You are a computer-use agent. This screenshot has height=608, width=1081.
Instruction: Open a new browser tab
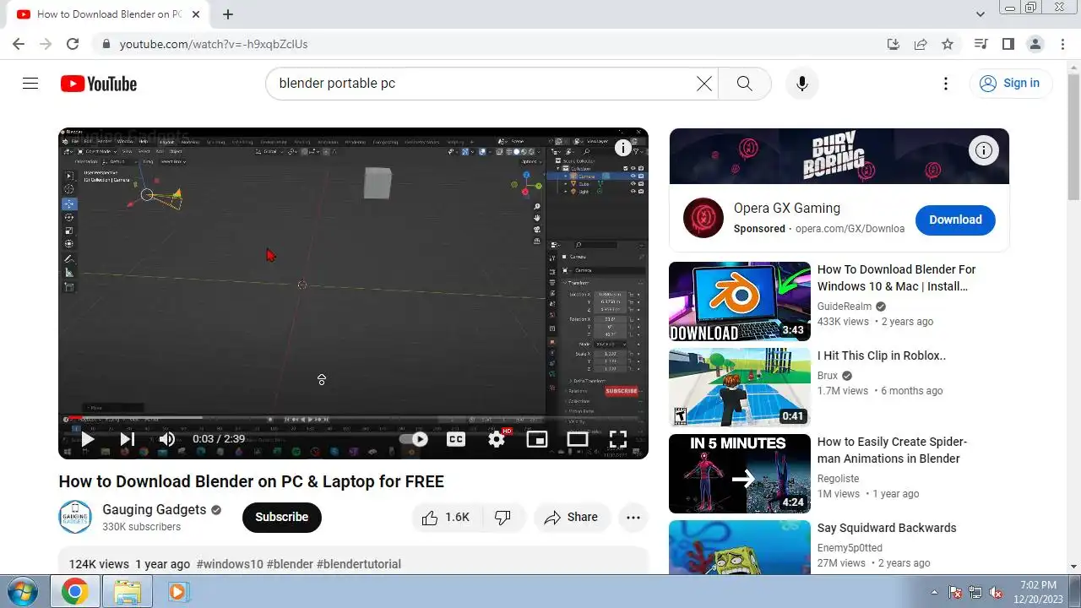tap(228, 14)
